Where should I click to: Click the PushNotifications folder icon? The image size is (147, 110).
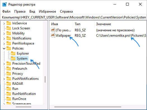coord(9,79)
